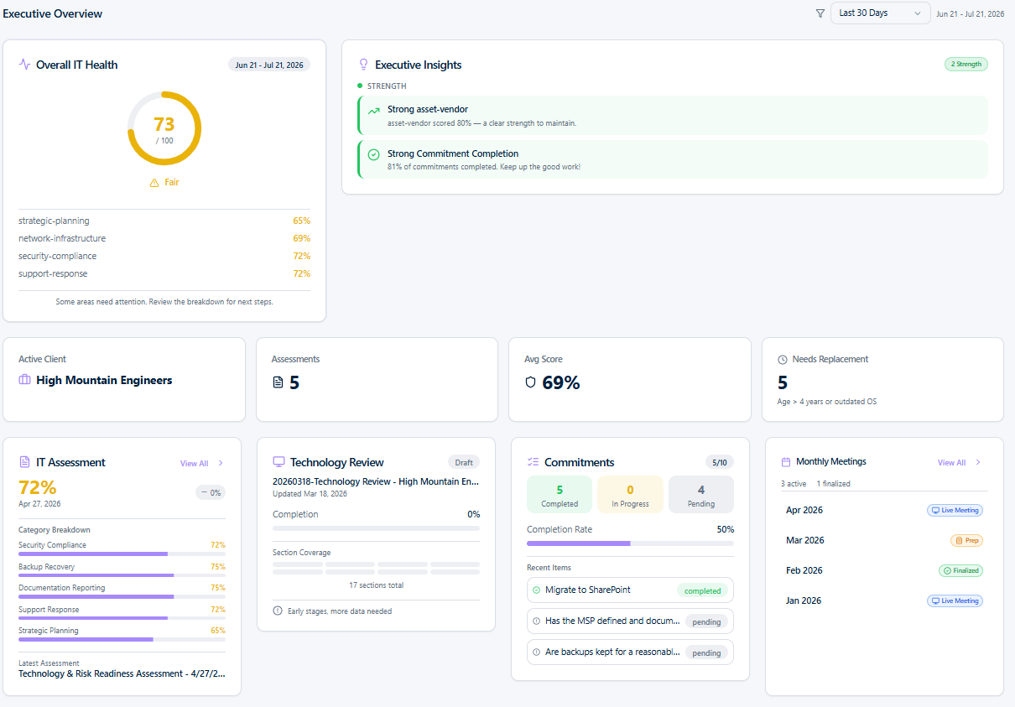The height and width of the screenshot is (707, 1015).
Task: Click the clock icon for Are backups kept item
Action: point(536,652)
